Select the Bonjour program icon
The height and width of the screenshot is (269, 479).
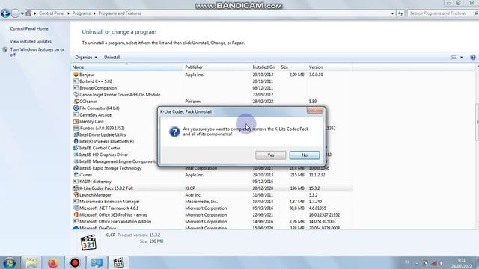76,75
